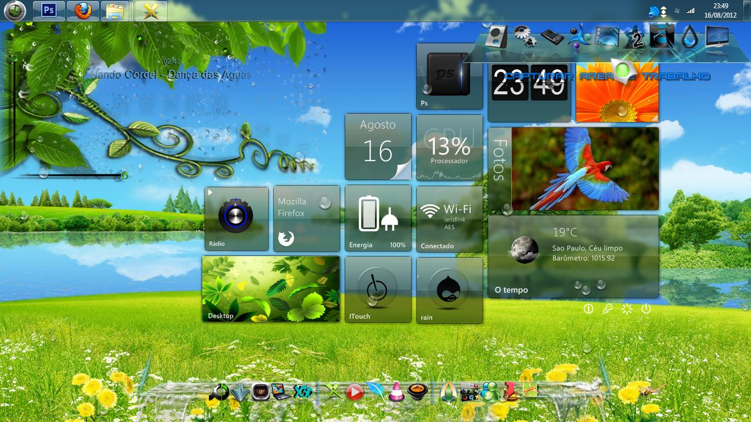Open the blue down-arrow dock icon
The height and width of the screenshot is (422, 751).
(240, 392)
